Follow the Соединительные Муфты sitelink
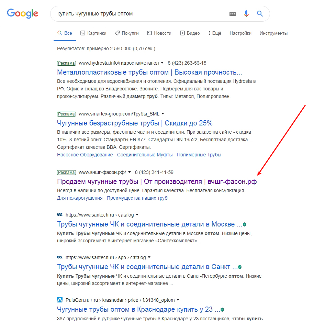Screen dimensions: 325x321 tap(145, 155)
